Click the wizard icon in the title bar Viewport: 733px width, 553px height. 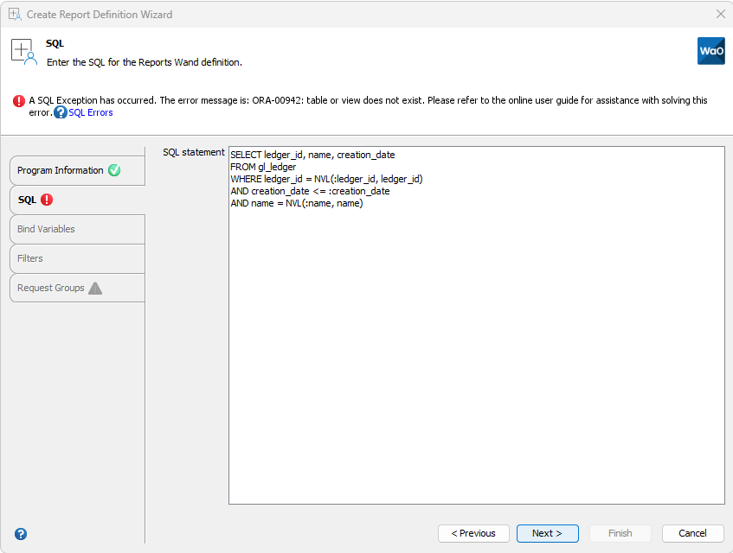tap(15, 14)
